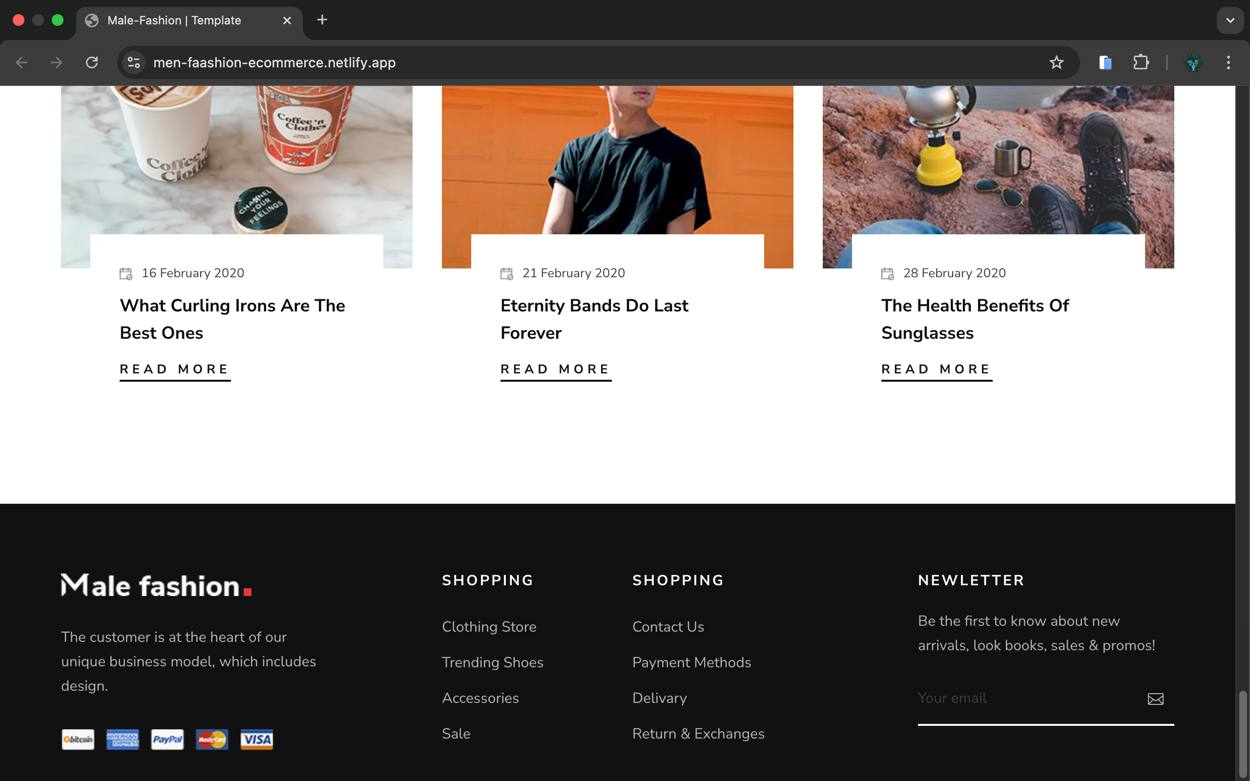Screen dimensions: 1250x781
Task: Open Trending Shoes footer link
Action: point(493,662)
